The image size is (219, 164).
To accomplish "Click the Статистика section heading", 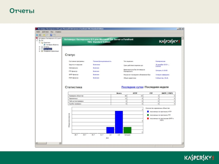I will 73,87.
